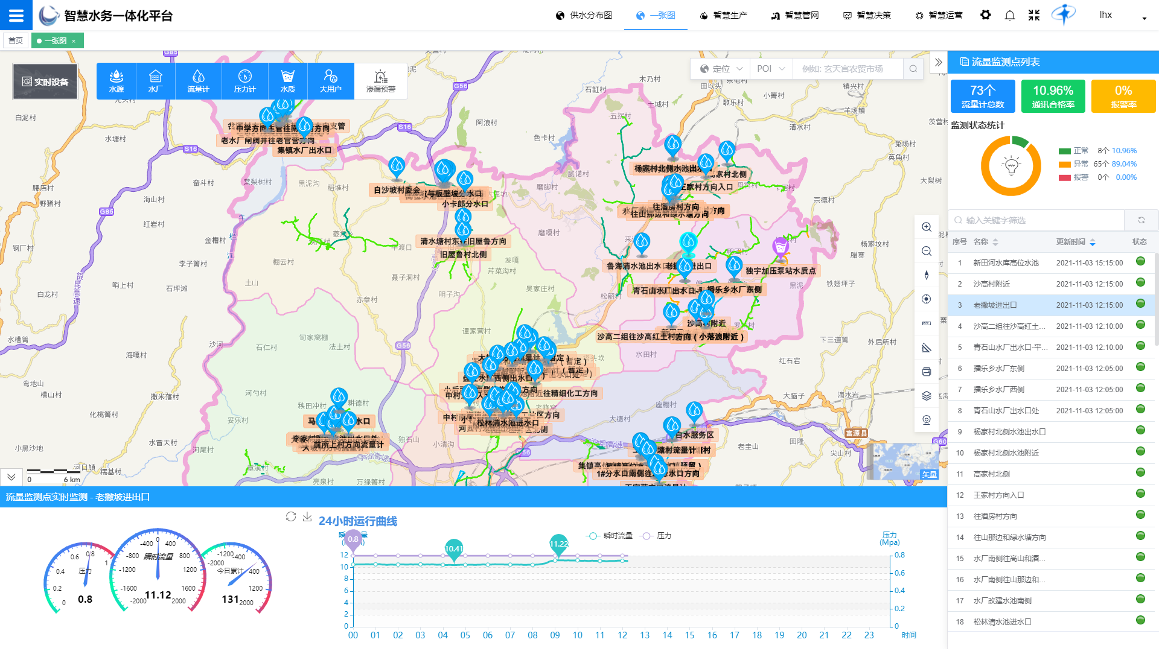Click the map print icon
1159x651 pixels.
(x=927, y=372)
